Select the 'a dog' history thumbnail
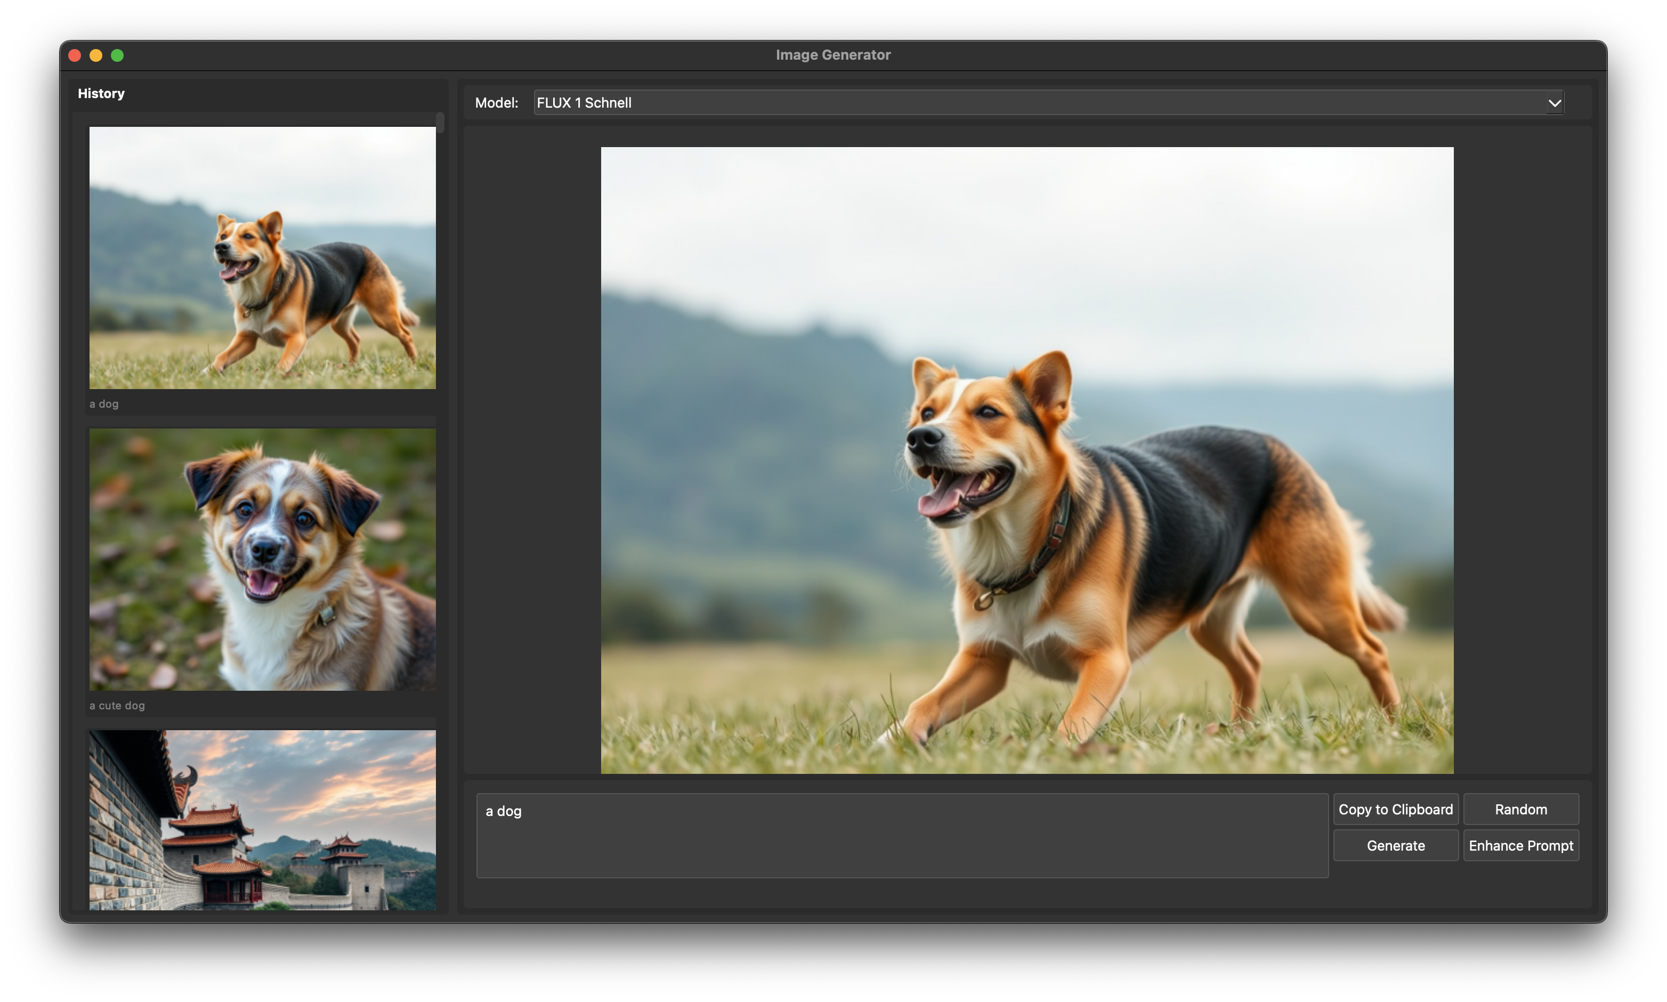This screenshot has height=1002, width=1667. (x=262, y=257)
